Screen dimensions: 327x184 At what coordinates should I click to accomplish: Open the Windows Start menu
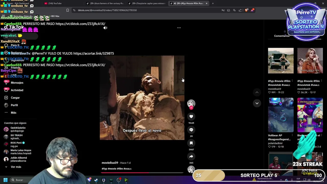[5, 180]
